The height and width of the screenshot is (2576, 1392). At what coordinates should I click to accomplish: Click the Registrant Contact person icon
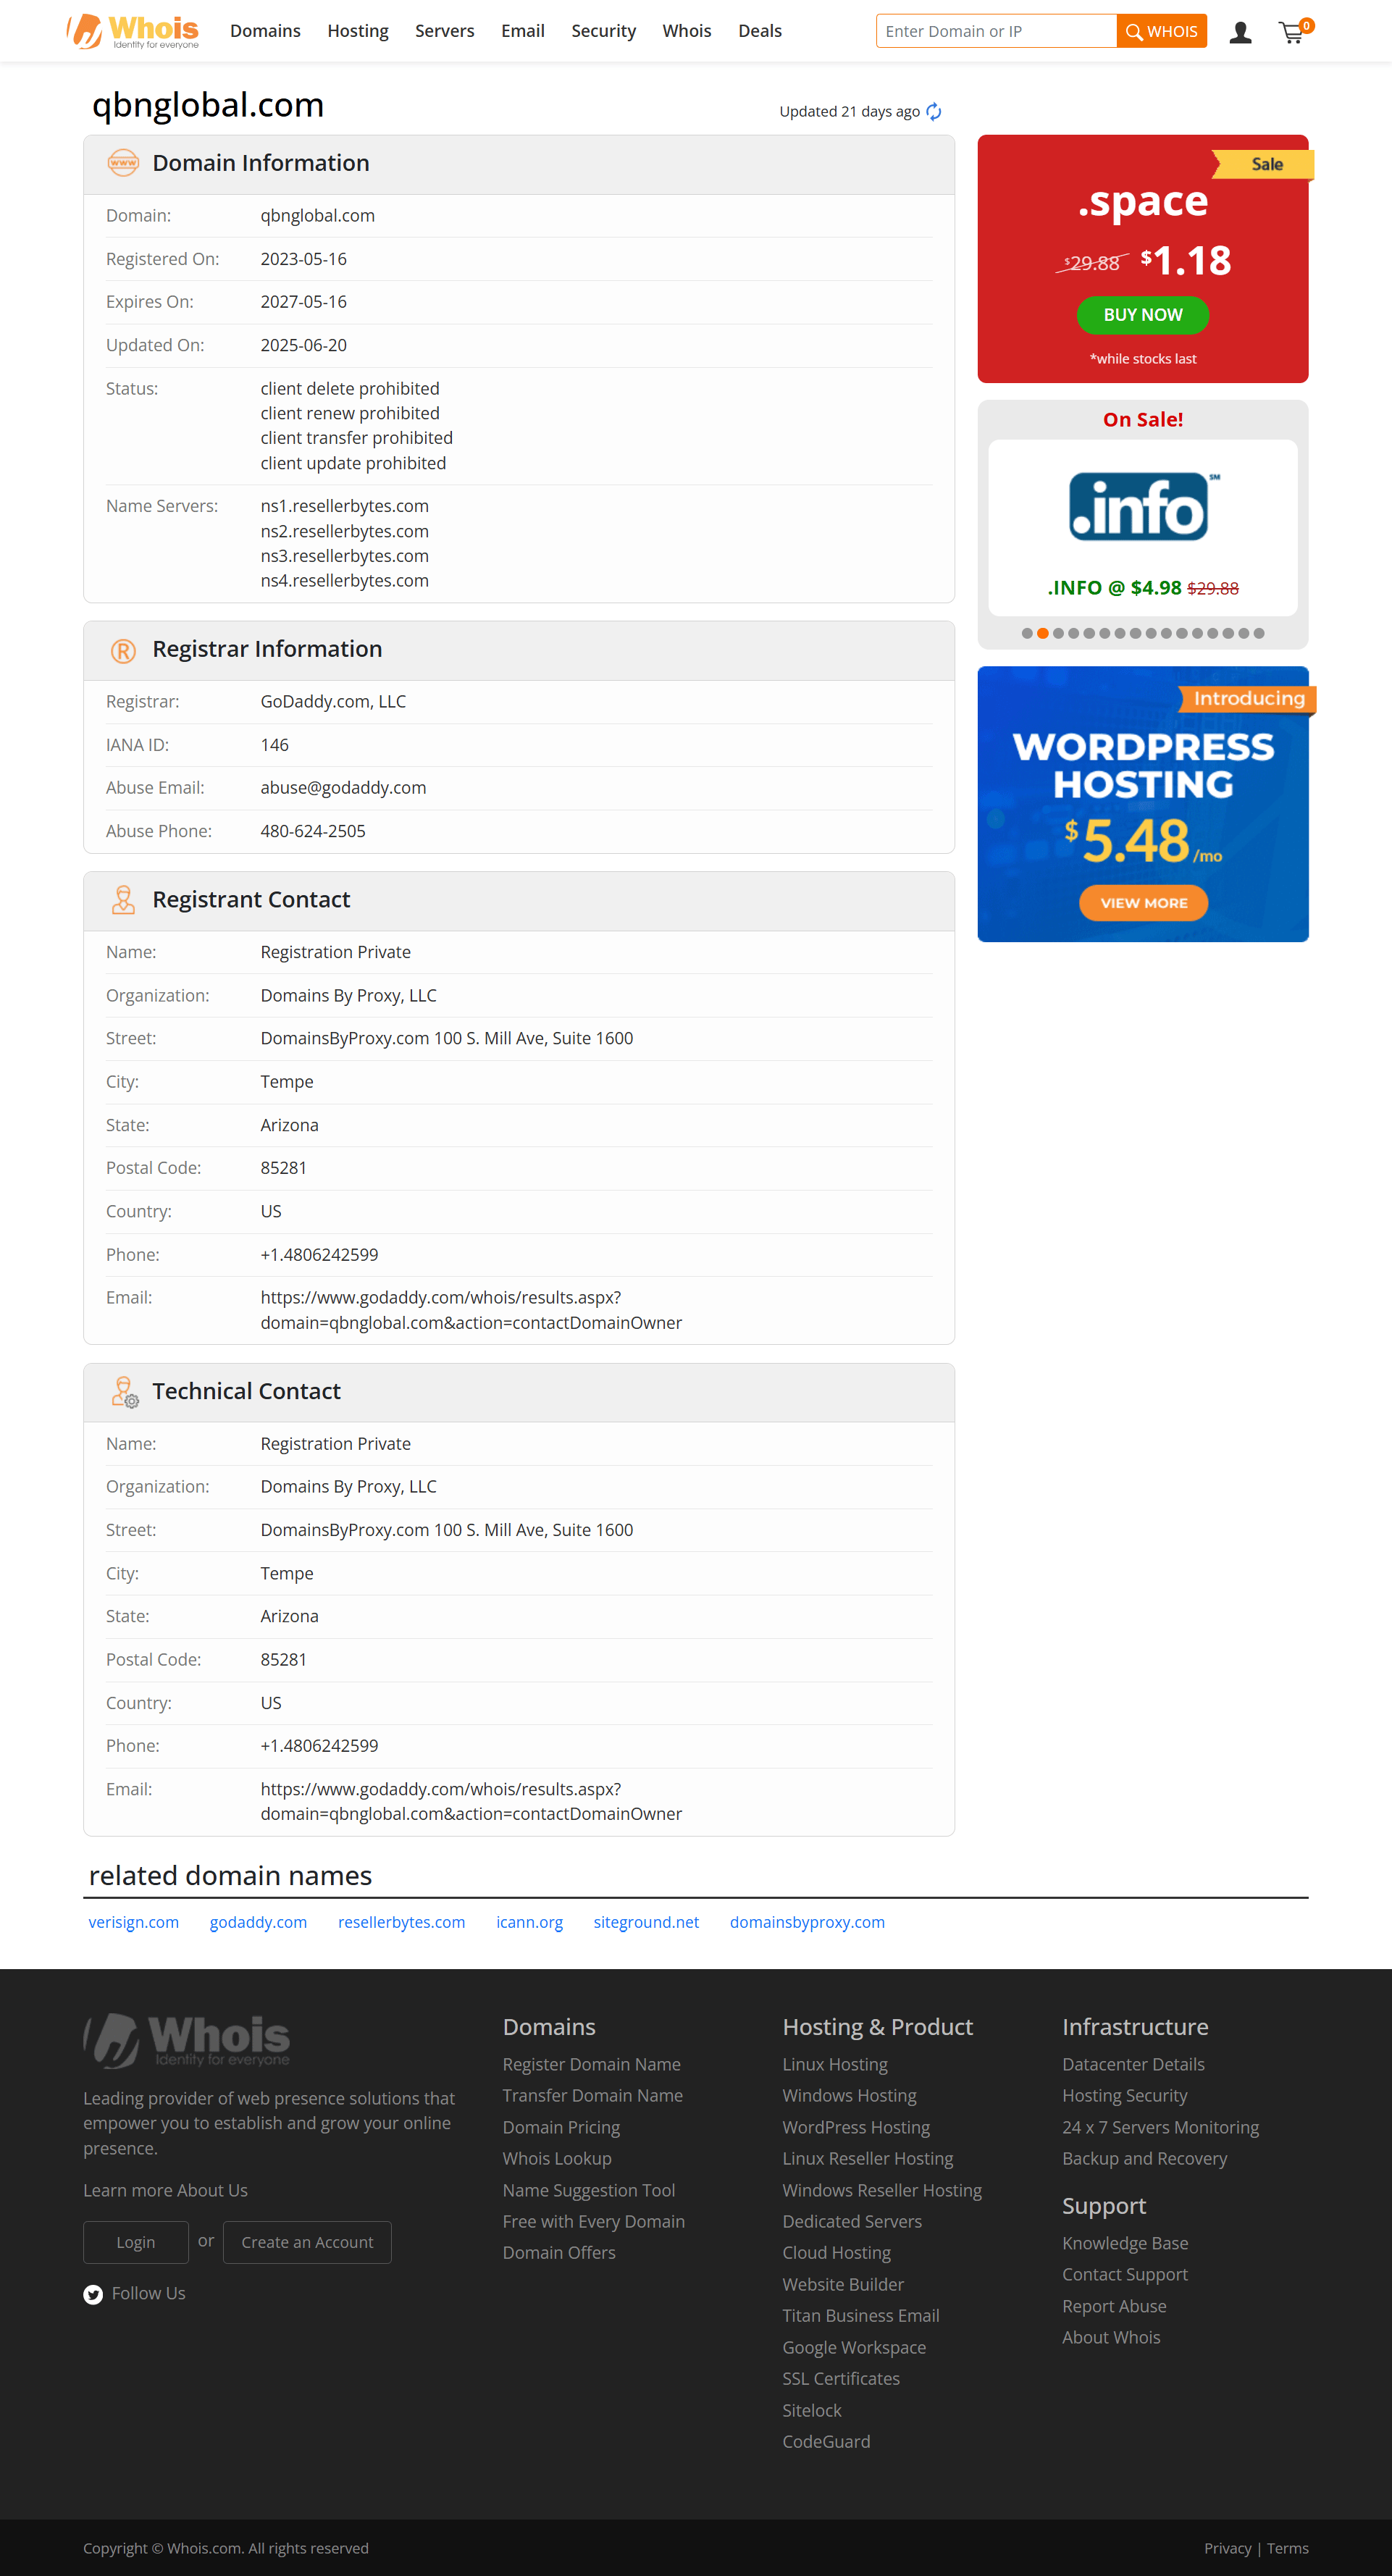click(x=123, y=900)
